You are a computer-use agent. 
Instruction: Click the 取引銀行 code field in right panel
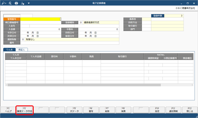click(146, 26)
